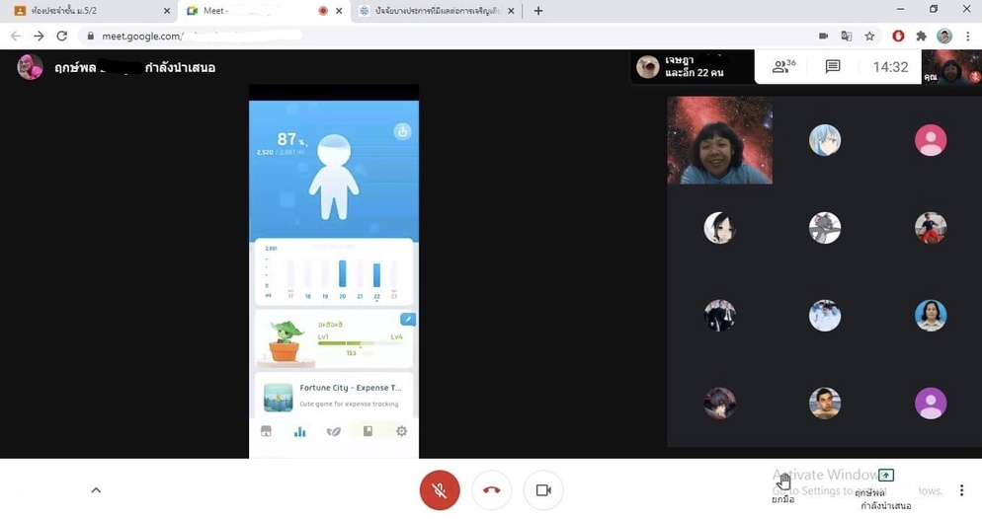The image size is (982, 519).
Task: Open Meet's three-dot more options menu
Action: (x=961, y=490)
